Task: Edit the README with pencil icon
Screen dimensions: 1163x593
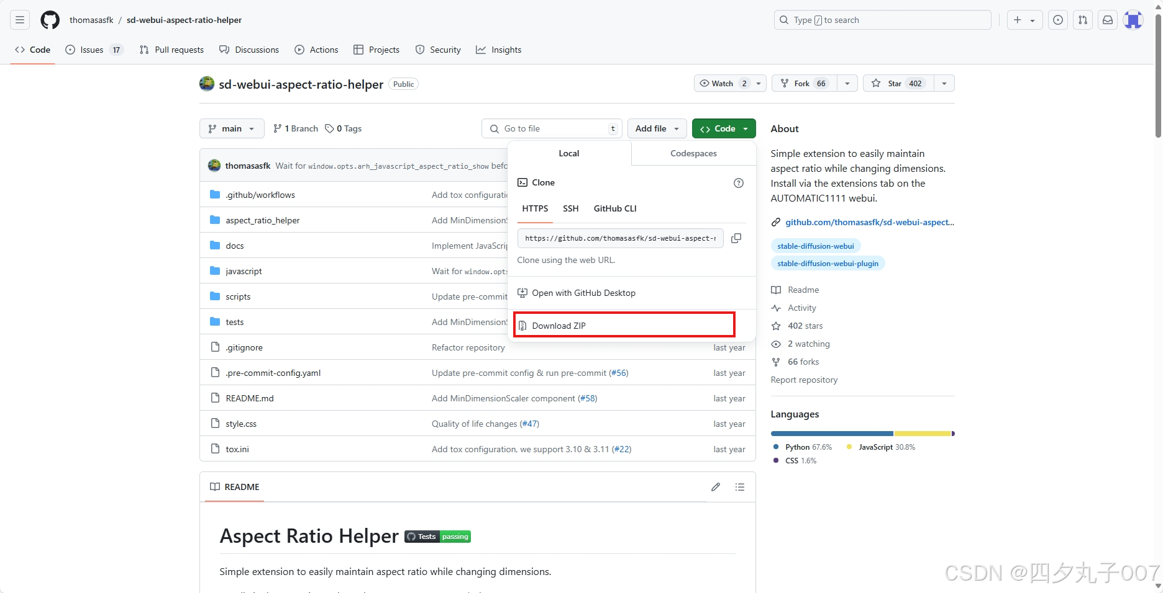Action: click(716, 487)
